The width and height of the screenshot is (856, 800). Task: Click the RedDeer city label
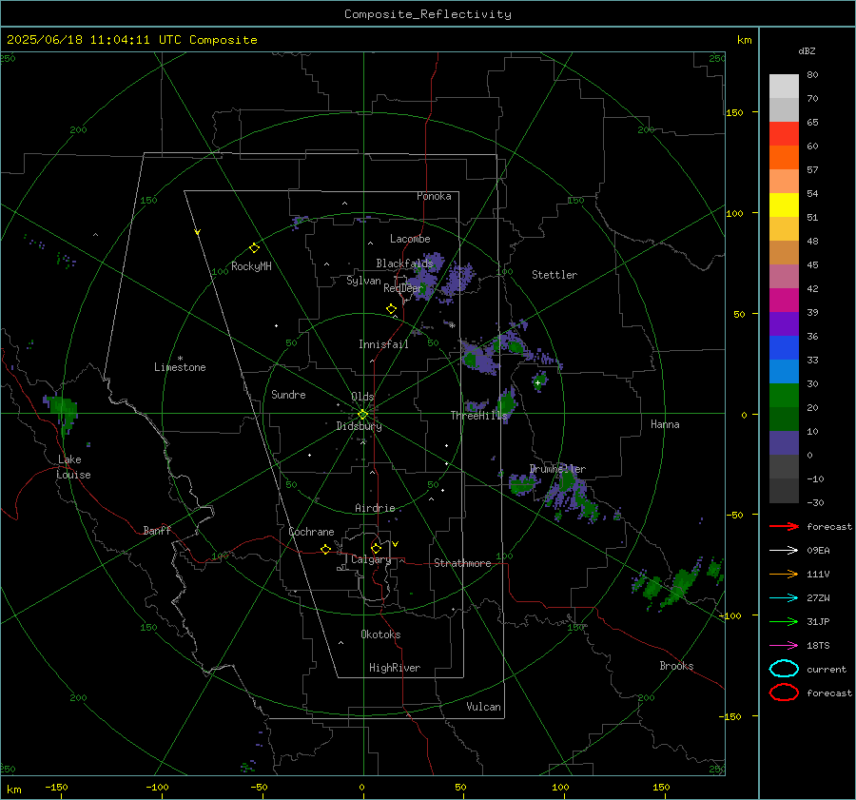[403, 288]
